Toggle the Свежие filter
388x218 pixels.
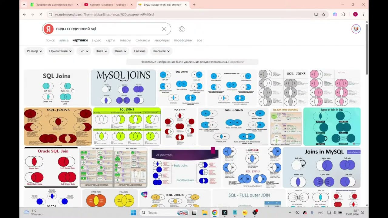pos(140,51)
